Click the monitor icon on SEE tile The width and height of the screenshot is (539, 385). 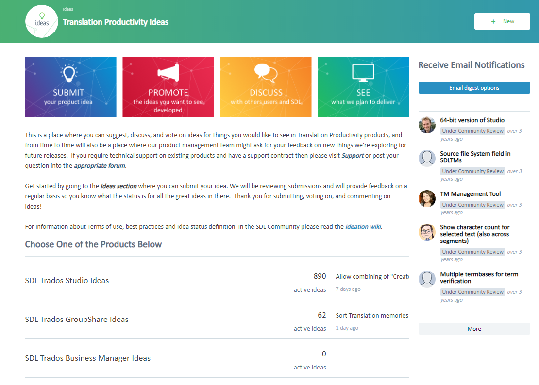point(363,73)
